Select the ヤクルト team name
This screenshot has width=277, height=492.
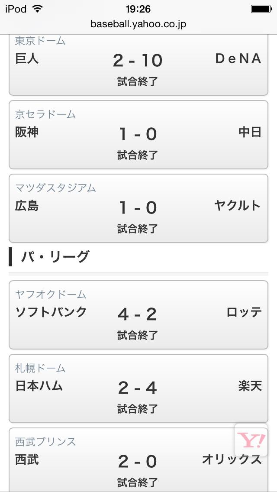[238, 206]
